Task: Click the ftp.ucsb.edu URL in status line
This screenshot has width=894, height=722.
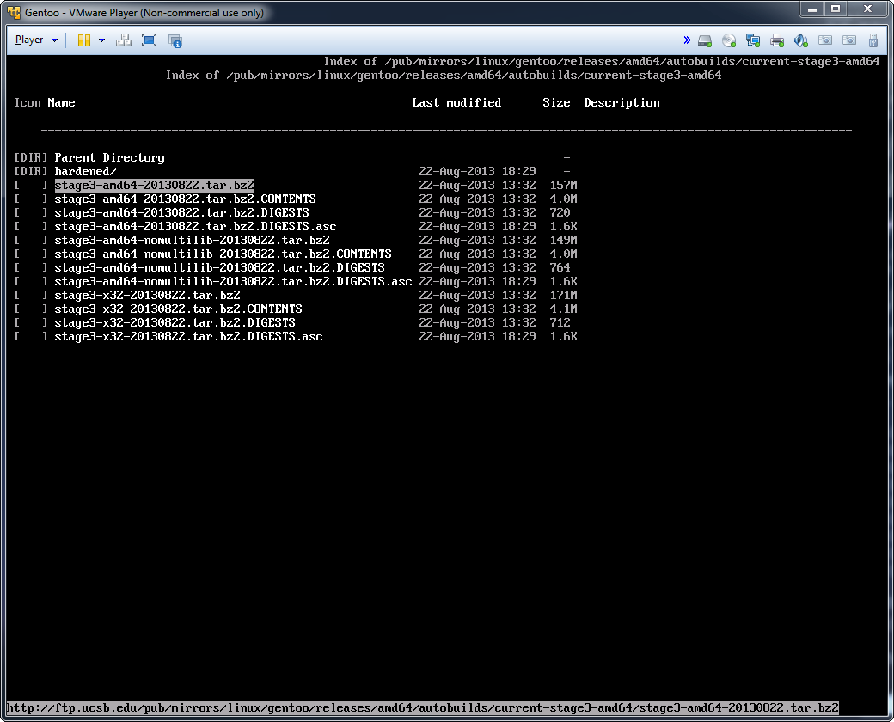Action: [422, 708]
